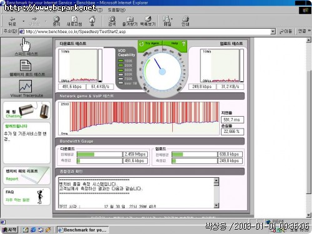
Task: Go to Home via house icon
Action: point(92,20)
